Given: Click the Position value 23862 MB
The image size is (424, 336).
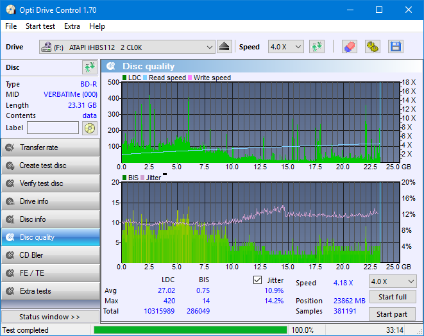Looking at the screenshot, I should [x=350, y=301].
